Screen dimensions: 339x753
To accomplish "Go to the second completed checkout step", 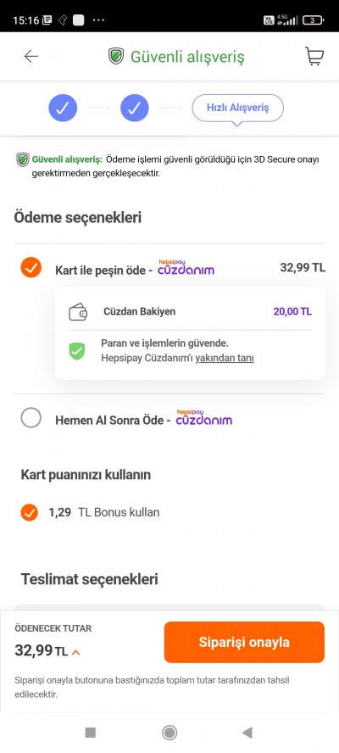I will [135, 108].
